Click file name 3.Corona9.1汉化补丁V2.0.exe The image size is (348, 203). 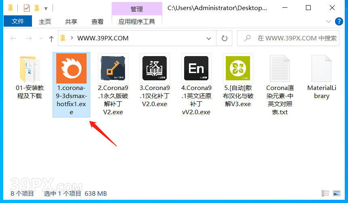point(155,96)
